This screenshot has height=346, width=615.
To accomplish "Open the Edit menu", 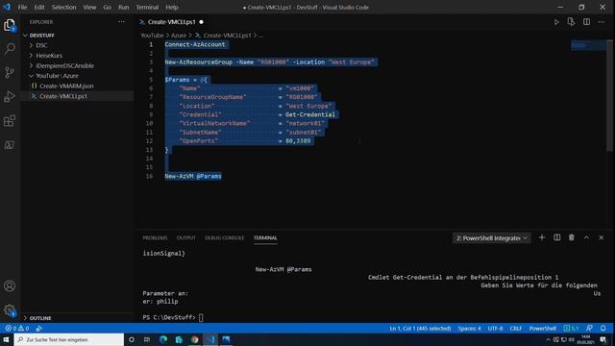I will (39, 7).
